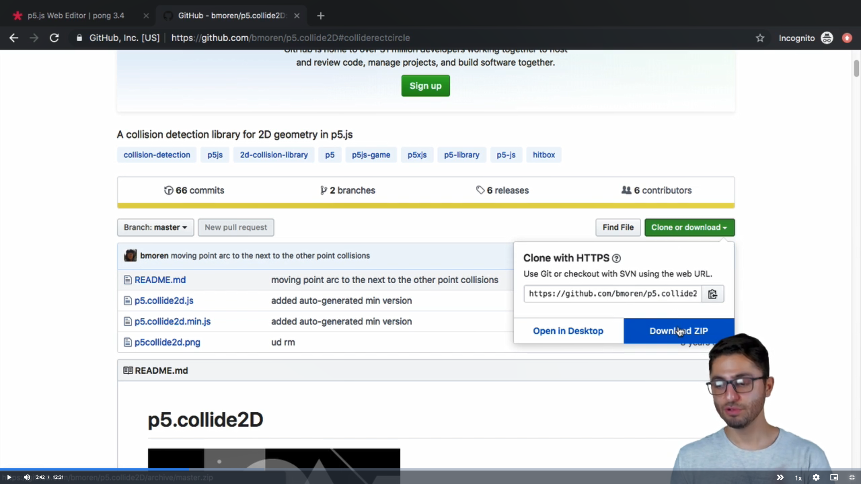Open the p5-library topic tag
Screen dimensions: 861x484
coord(461,155)
